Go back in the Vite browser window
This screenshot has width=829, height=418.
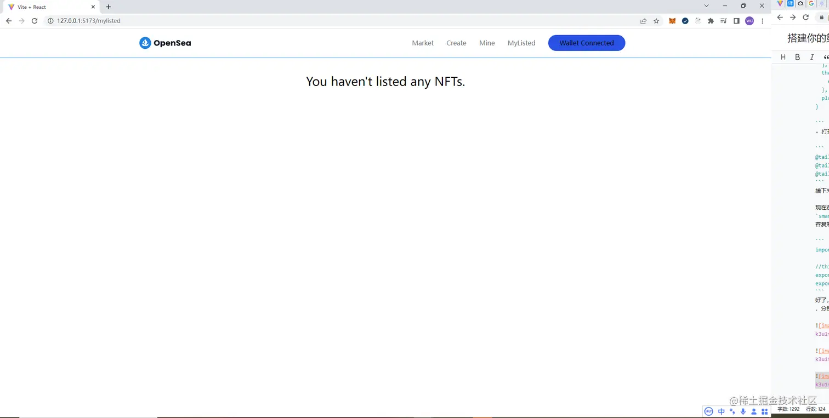click(x=9, y=21)
